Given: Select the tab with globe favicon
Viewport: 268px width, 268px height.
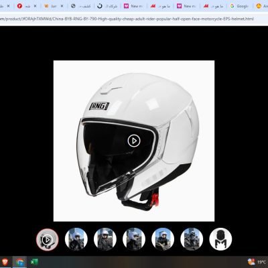Looking at the screenshot, I should [81, 6].
